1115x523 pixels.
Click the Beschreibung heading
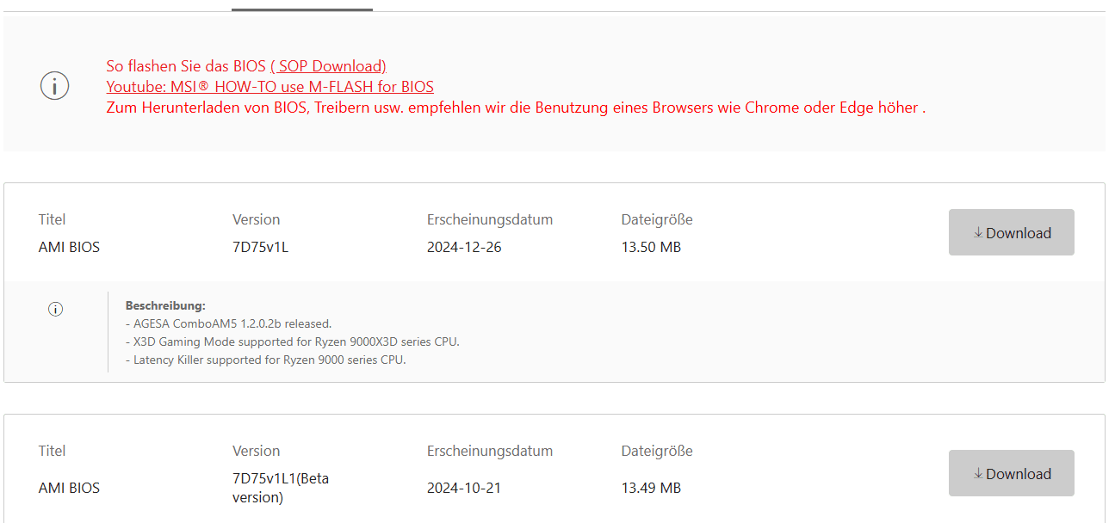pyautogui.click(x=165, y=305)
